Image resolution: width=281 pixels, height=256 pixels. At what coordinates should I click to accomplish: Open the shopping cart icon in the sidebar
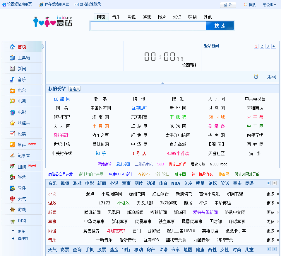(x=12, y=221)
